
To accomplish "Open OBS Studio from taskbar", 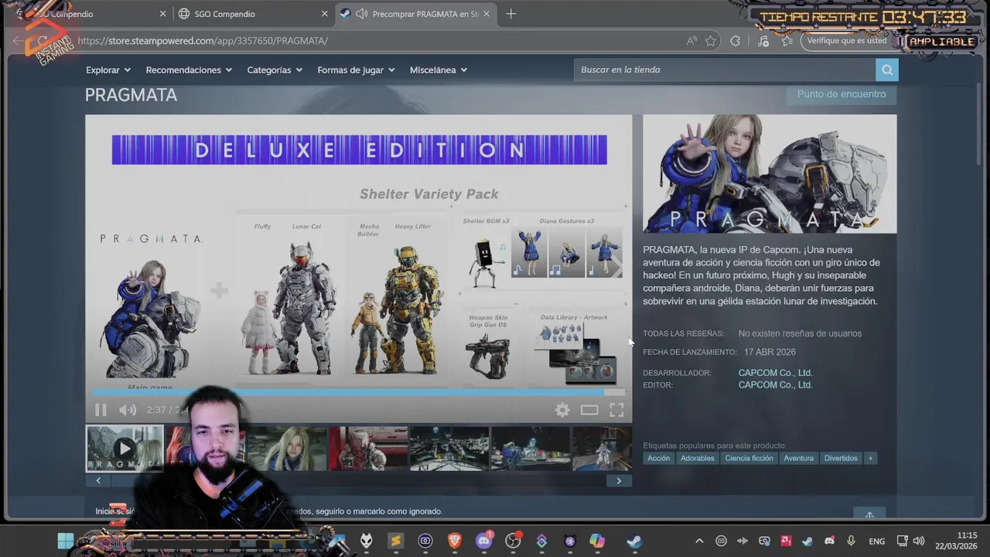I will pos(513,541).
